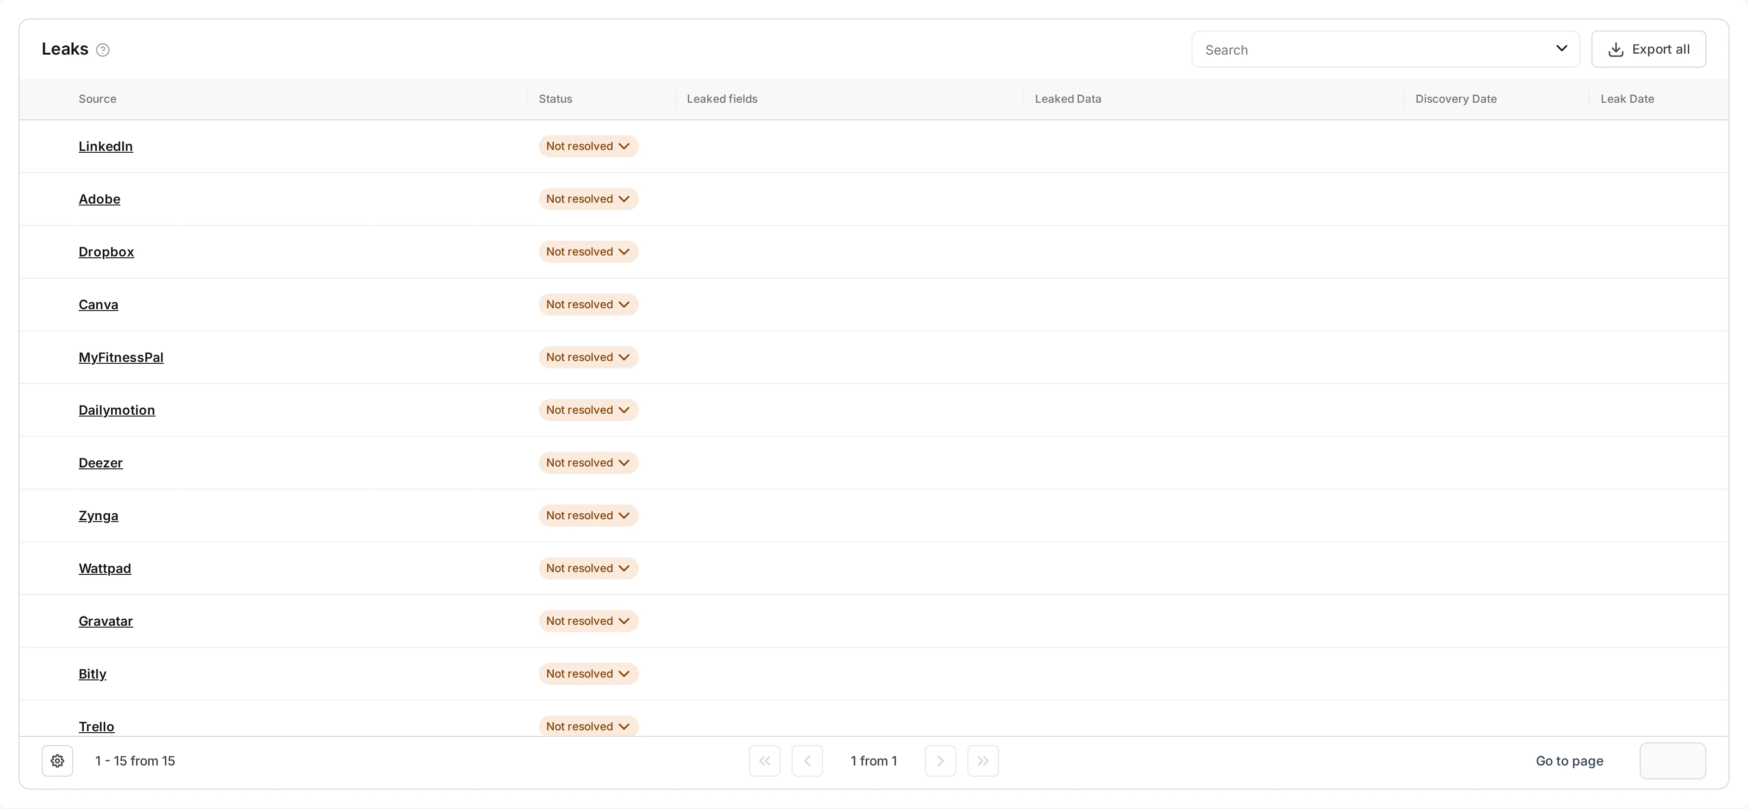
Task: Change Trello's Not resolved status
Action: pos(587,726)
